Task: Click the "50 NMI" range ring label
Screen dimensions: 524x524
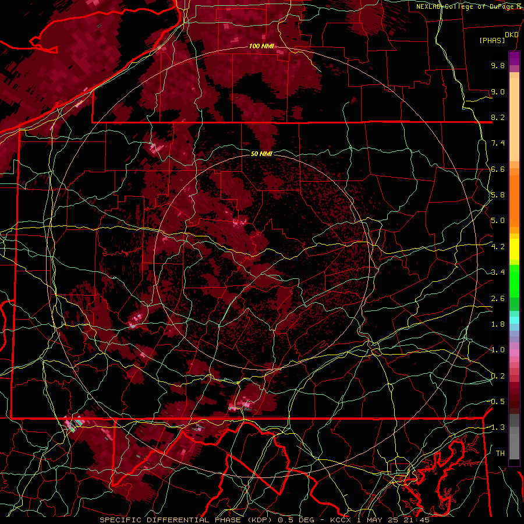Action: coord(261,154)
